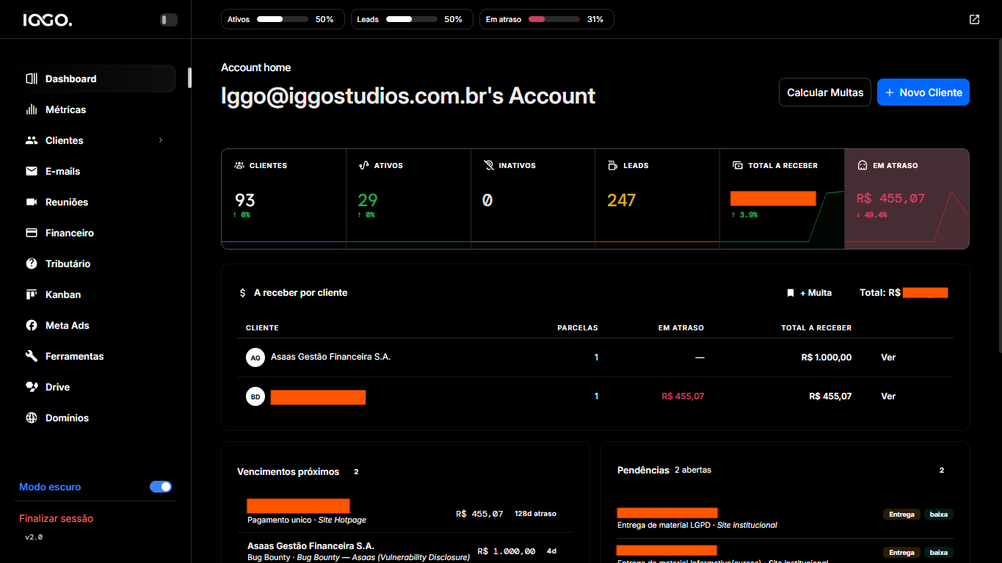The width and height of the screenshot is (1002, 563).
Task: Open the Financeiro menu item
Action: 95,233
